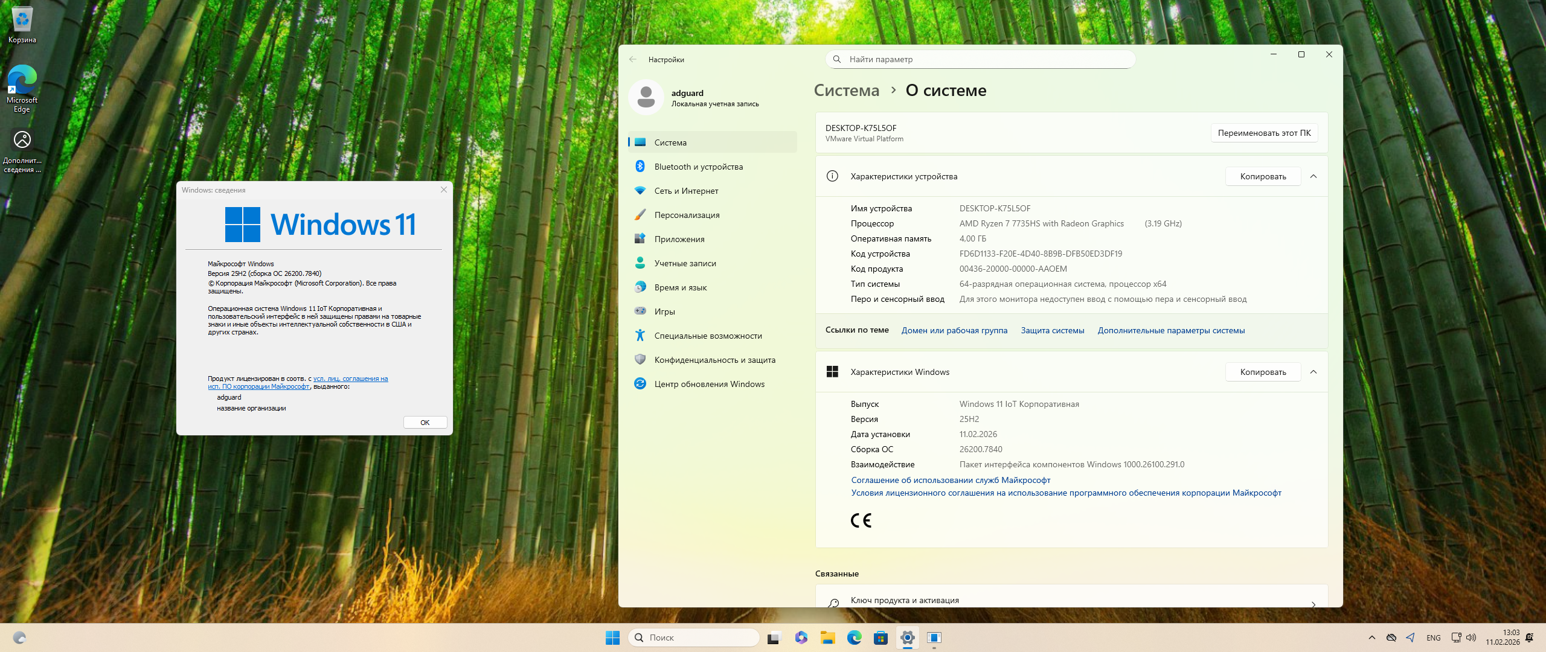Select Приложения menu item

679,239
